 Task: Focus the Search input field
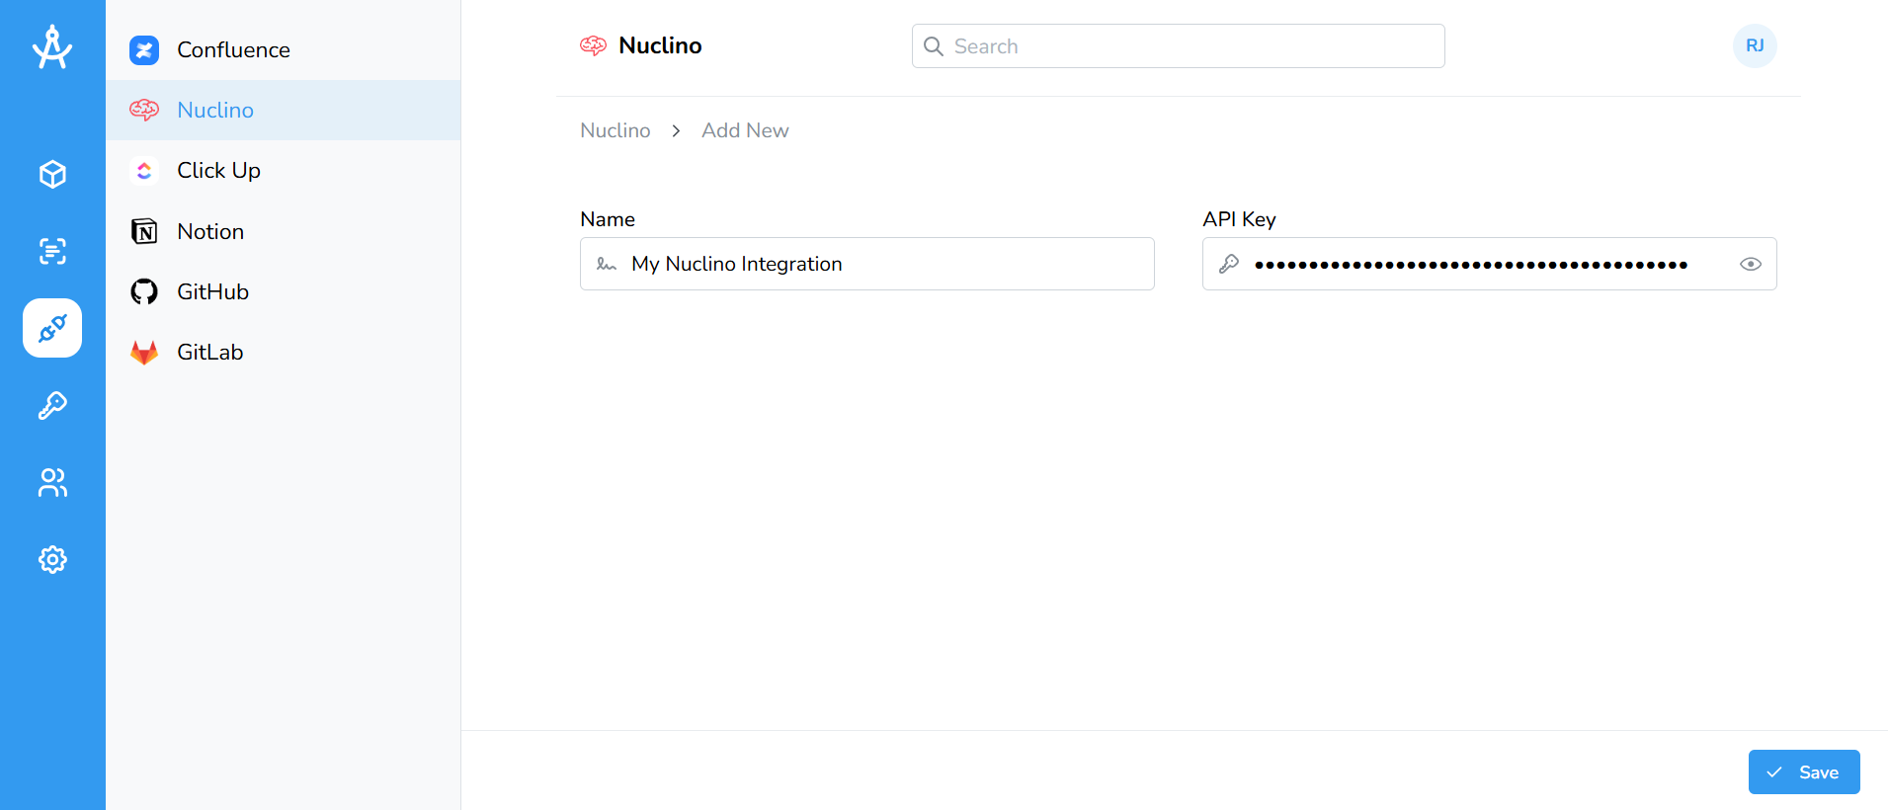tap(1178, 46)
